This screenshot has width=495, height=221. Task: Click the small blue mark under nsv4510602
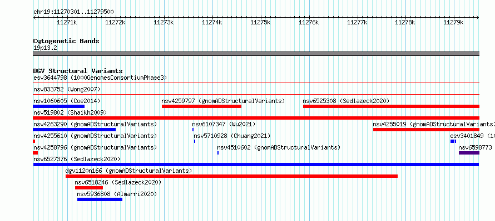pos(218,153)
